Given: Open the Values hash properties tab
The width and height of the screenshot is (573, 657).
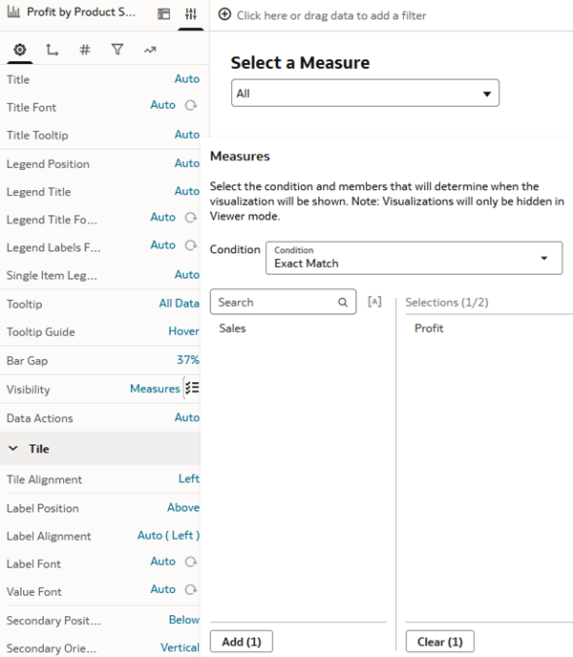Looking at the screenshot, I should point(84,50).
